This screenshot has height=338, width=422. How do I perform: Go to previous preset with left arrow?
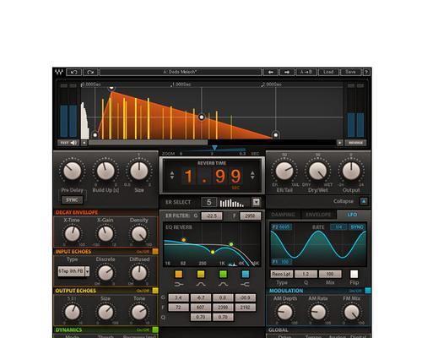pyautogui.click(x=271, y=73)
